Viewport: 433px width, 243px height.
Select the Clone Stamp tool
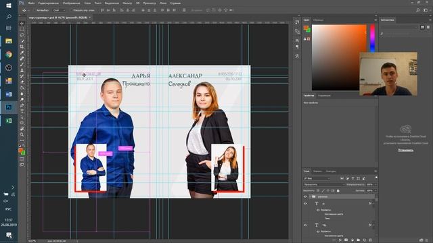point(22,70)
